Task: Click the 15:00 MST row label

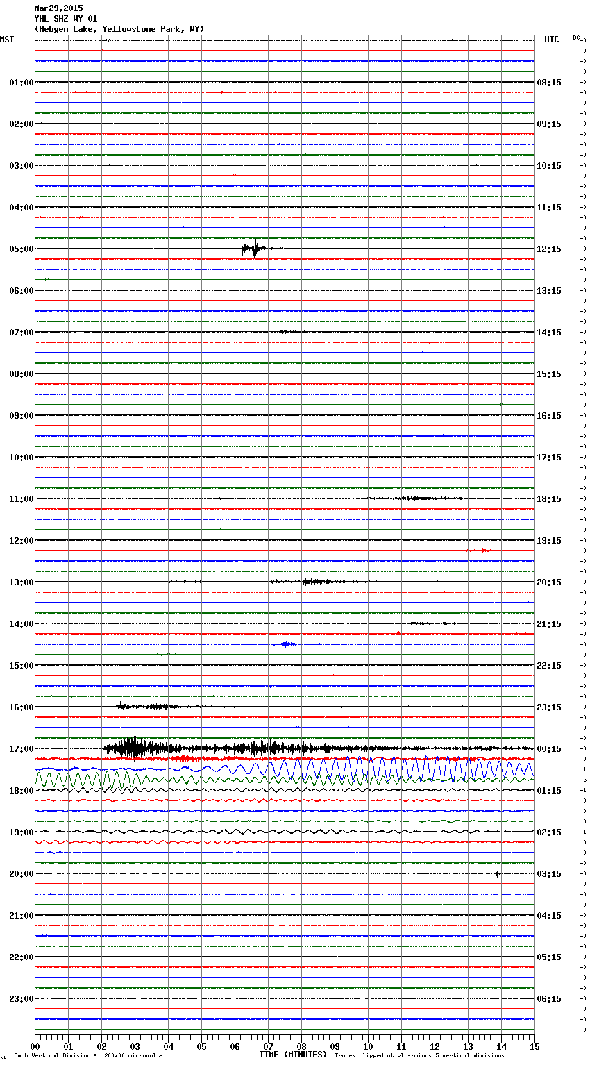Action: pyautogui.click(x=21, y=666)
